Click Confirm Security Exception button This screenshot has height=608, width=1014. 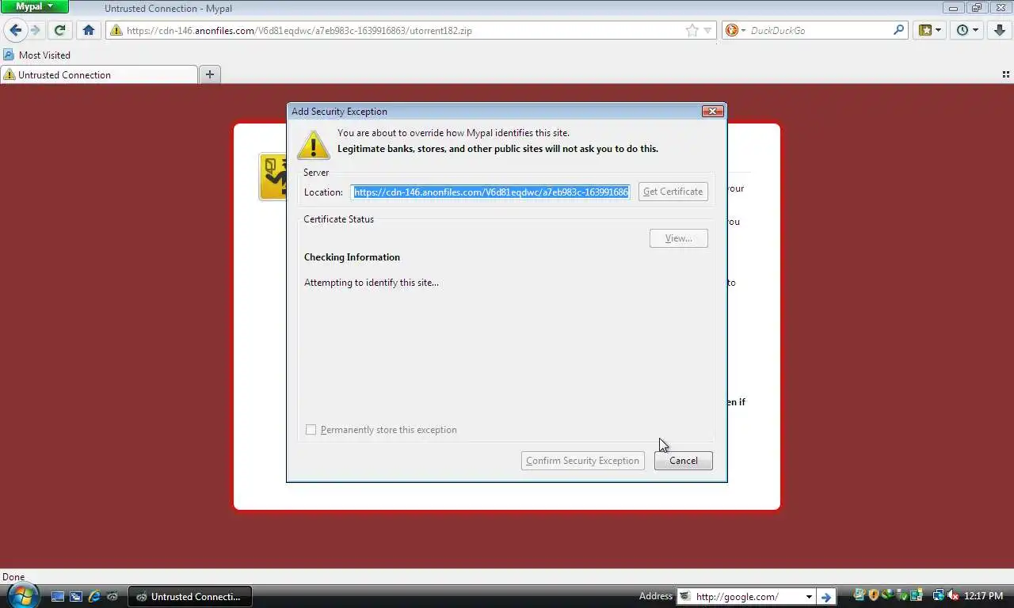[582, 461]
